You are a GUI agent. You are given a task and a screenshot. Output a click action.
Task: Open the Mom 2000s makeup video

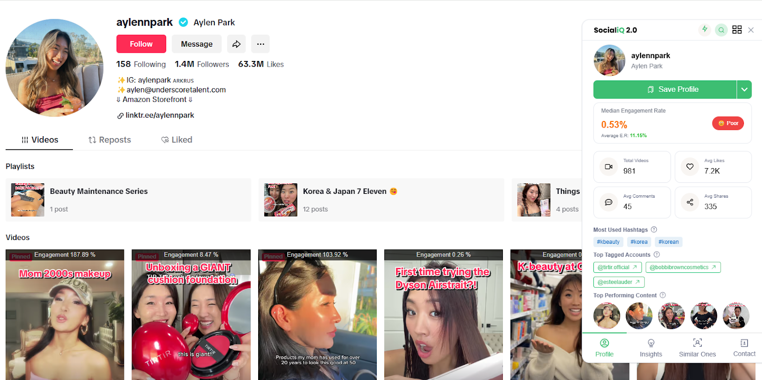point(65,315)
